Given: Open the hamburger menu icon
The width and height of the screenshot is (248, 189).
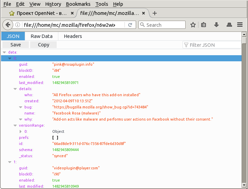Looking at the screenshot, I should (240, 25).
